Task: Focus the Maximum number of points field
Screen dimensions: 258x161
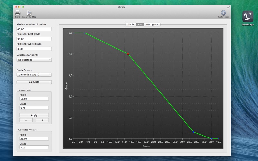Action: [34, 29]
